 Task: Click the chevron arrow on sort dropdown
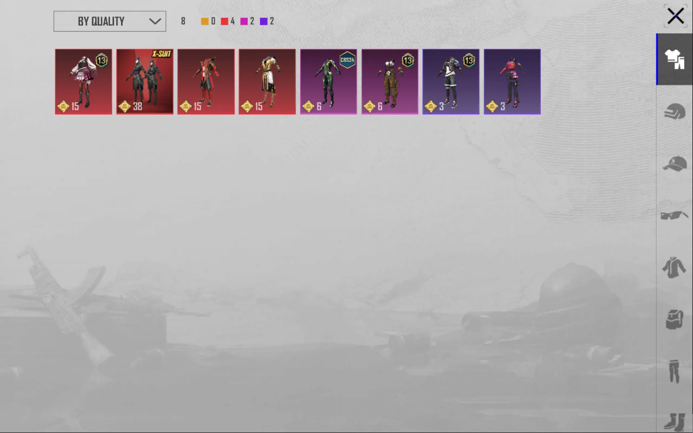click(x=155, y=21)
